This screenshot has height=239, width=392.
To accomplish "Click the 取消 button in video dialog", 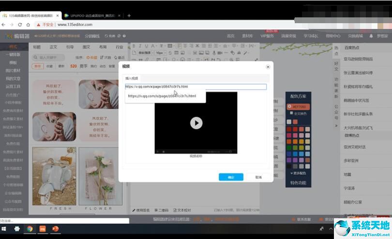I will point(258,177).
